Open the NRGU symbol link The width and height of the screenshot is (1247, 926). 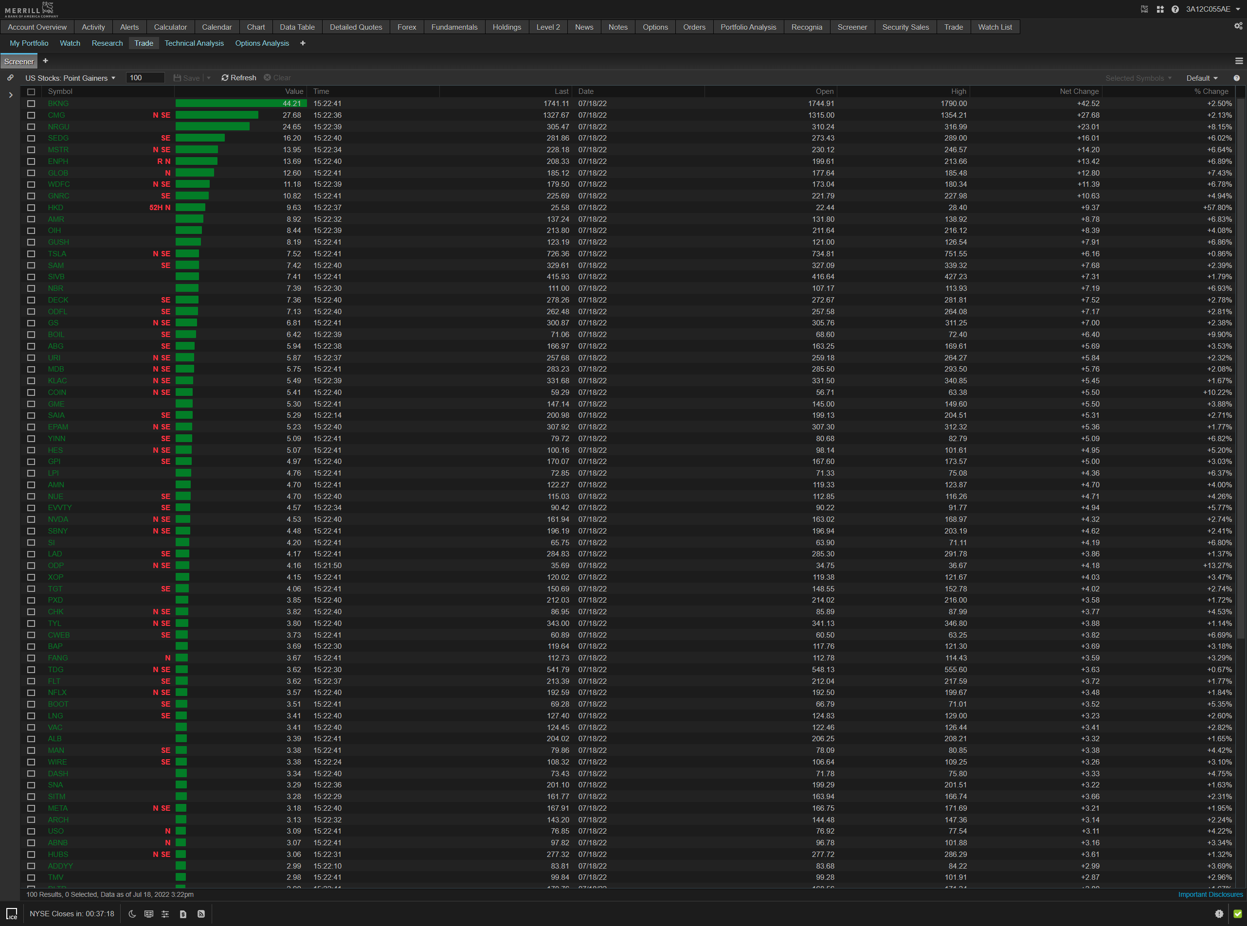pyautogui.click(x=59, y=126)
